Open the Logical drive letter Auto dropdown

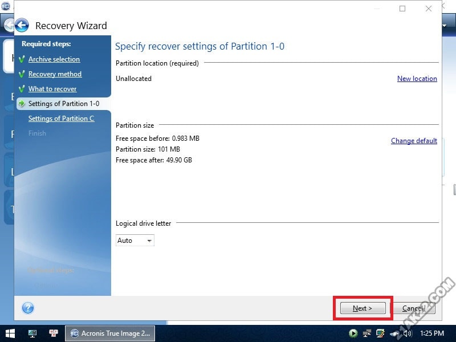click(x=135, y=240)
